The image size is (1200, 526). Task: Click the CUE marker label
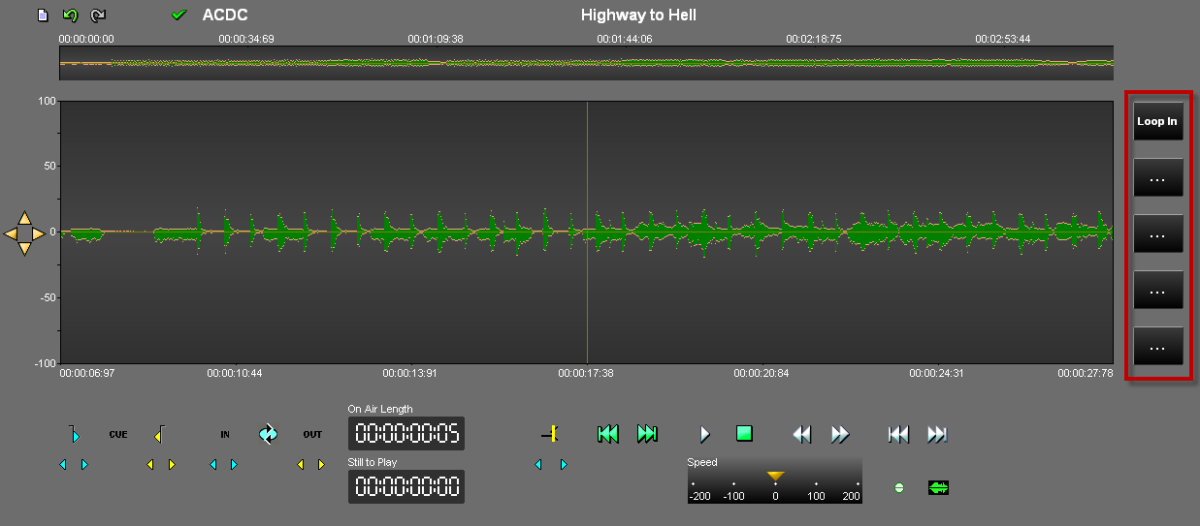click(x=117, y=435)
